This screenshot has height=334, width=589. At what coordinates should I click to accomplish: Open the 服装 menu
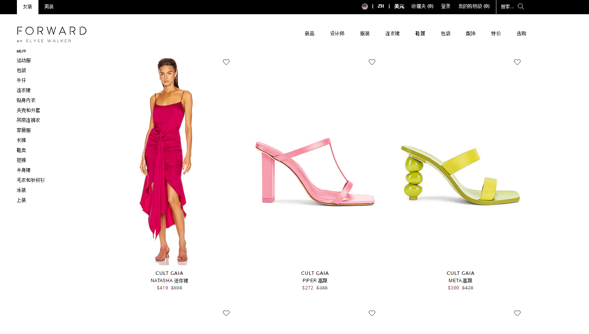(x=365, y=34)
